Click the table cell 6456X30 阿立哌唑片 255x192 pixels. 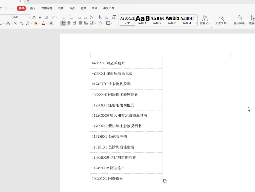pyautogui.click(x=126, y=63)
